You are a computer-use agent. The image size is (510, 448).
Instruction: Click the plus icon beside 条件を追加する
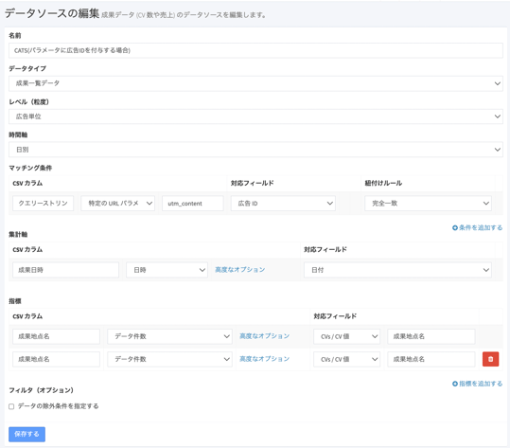[455, 228]
